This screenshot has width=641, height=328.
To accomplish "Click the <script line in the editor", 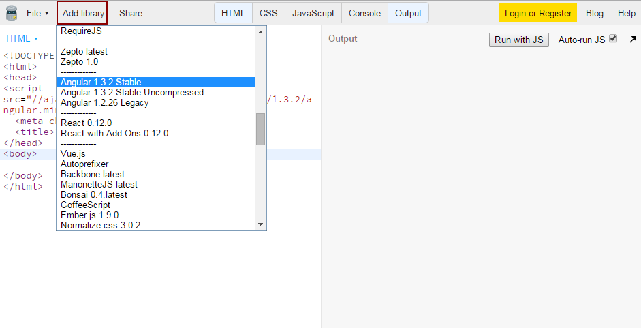I will 23,89.
